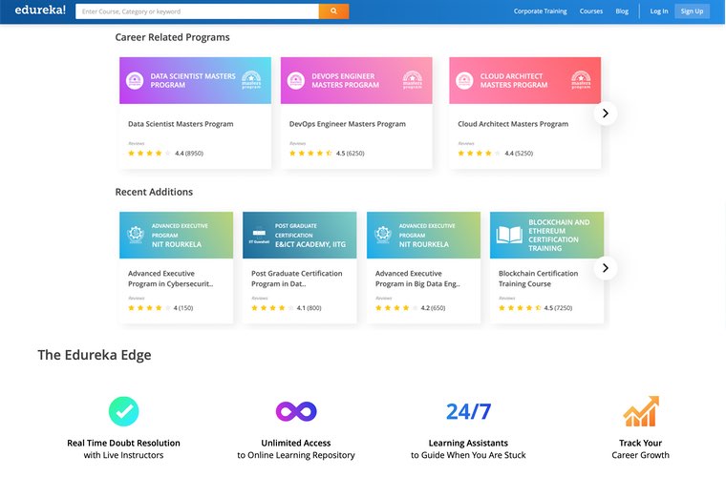Click the Post Graduate Certification star rating
Screen dimensions: 726x477
pyautogui.click(x=272, y=308)
